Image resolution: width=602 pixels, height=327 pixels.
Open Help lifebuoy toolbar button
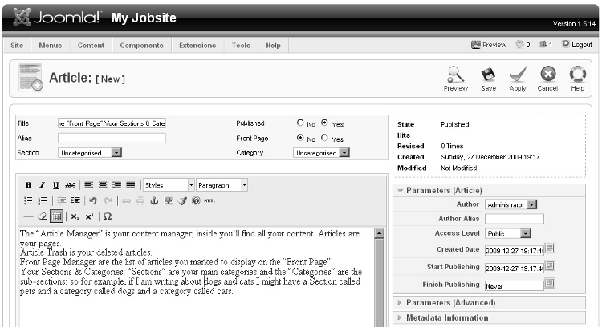tap(577, 79)
